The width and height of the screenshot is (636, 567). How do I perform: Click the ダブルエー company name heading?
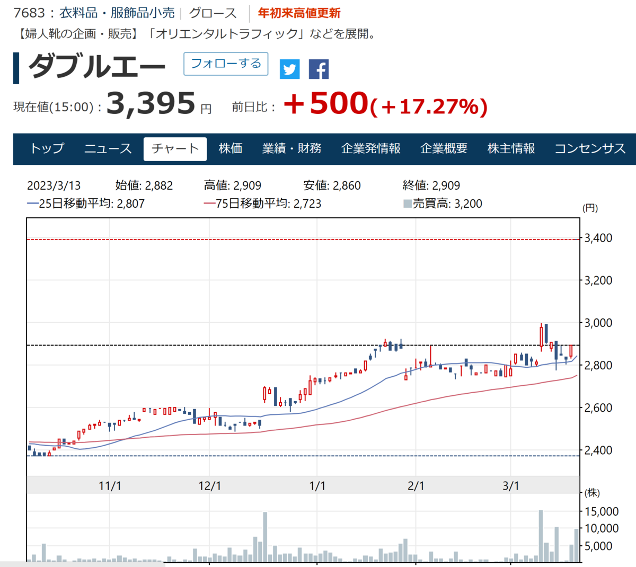tap(97, 67)
